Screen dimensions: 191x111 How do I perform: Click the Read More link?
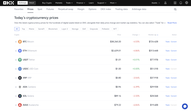[x=172, y=23]
